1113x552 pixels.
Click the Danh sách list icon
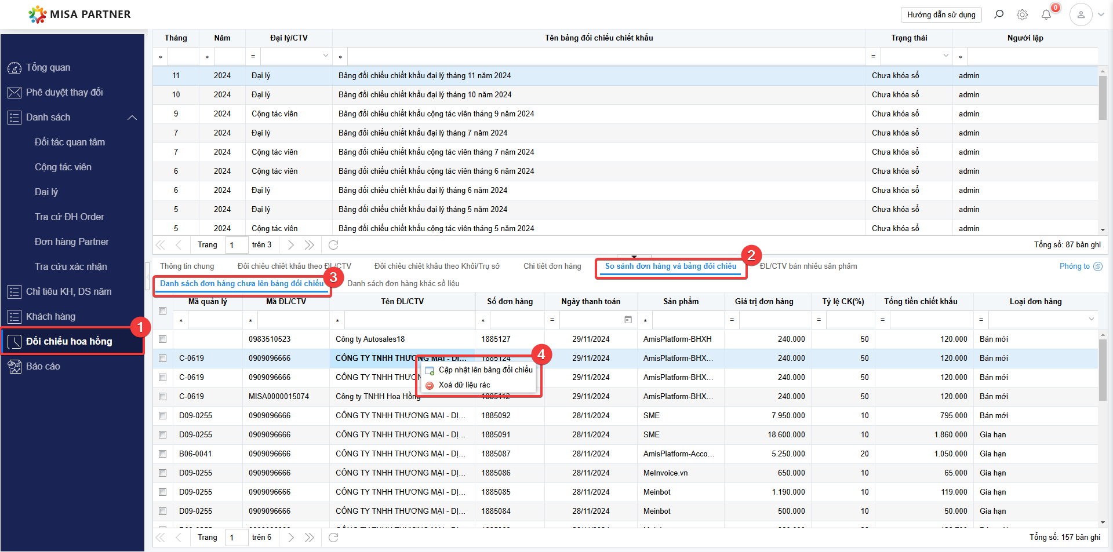click(14, 118)
